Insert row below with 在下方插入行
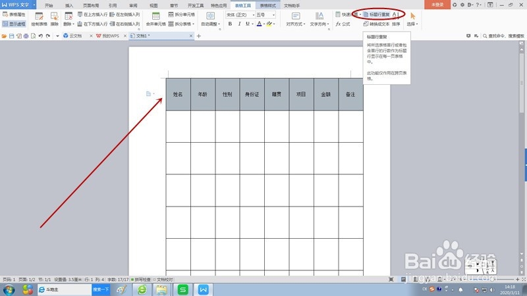This screenshot has width=527, height=296. pyautogui.click(x=92, y=24)
